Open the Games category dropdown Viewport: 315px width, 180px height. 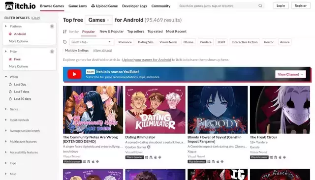[99, 20]
